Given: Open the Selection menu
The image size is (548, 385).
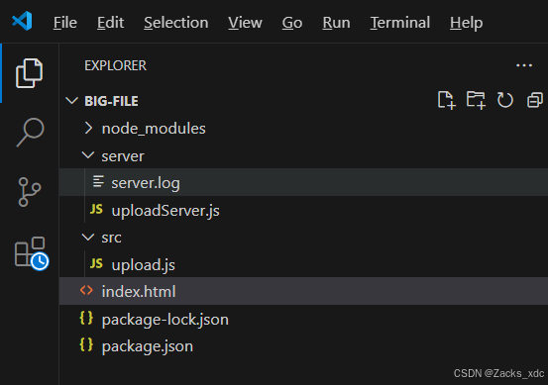Looking at the screenshot, I should pos(176,23).
